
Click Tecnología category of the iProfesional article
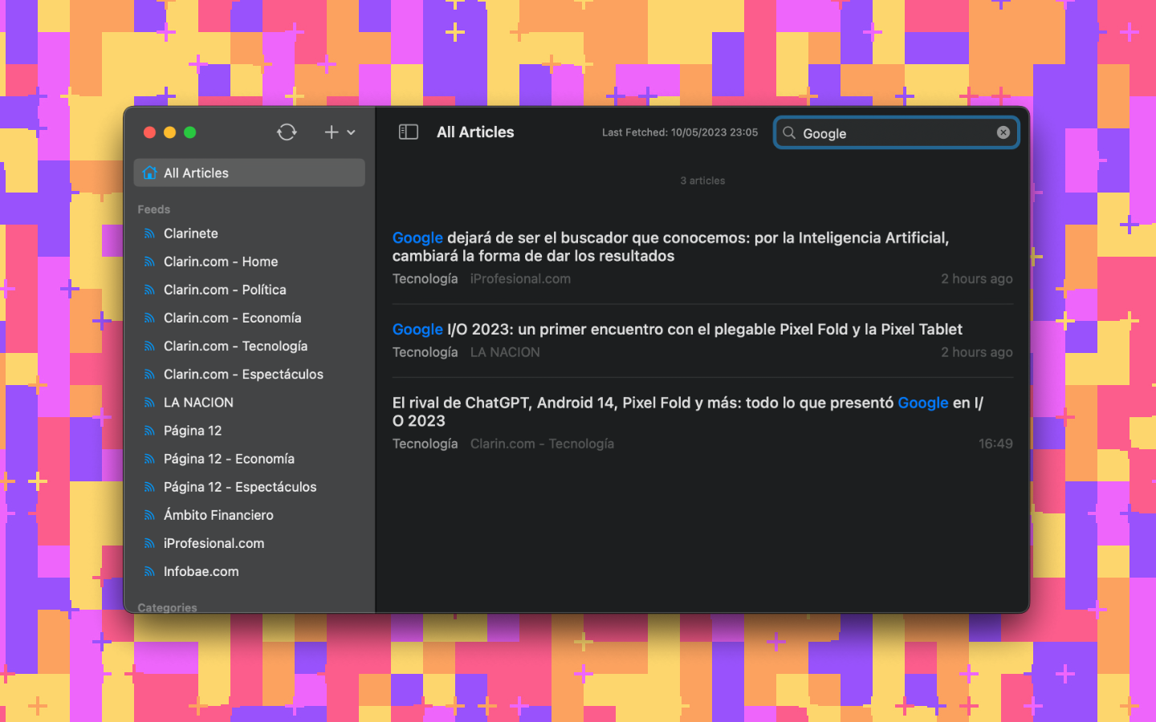pos(425,279)
